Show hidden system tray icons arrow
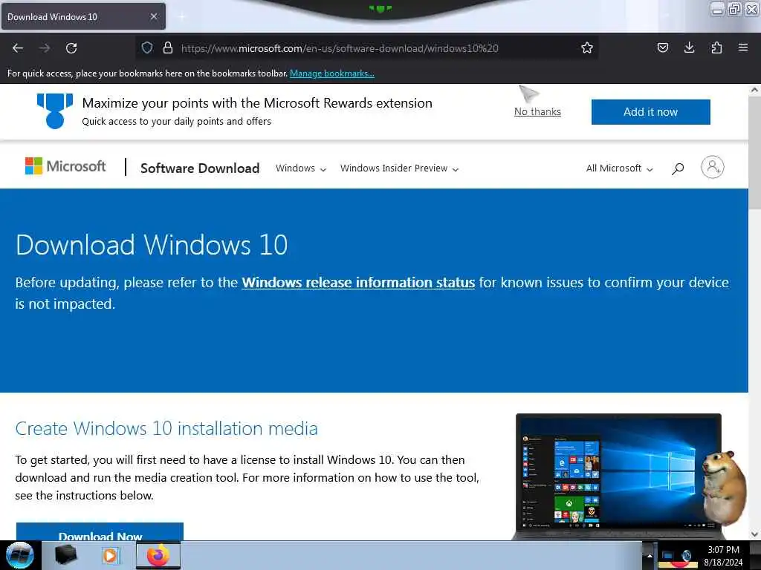 click(x=650, y=555)
